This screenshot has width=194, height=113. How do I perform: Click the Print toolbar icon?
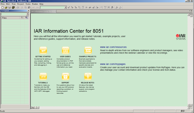18,7
